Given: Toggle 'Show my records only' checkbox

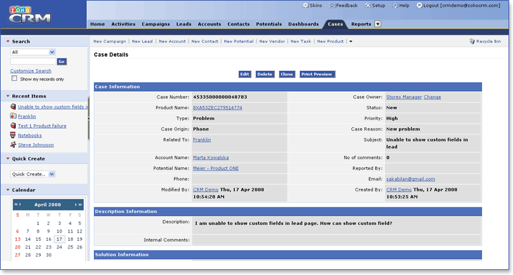Looking at the screenshot, I should click(x=14, y=79).
